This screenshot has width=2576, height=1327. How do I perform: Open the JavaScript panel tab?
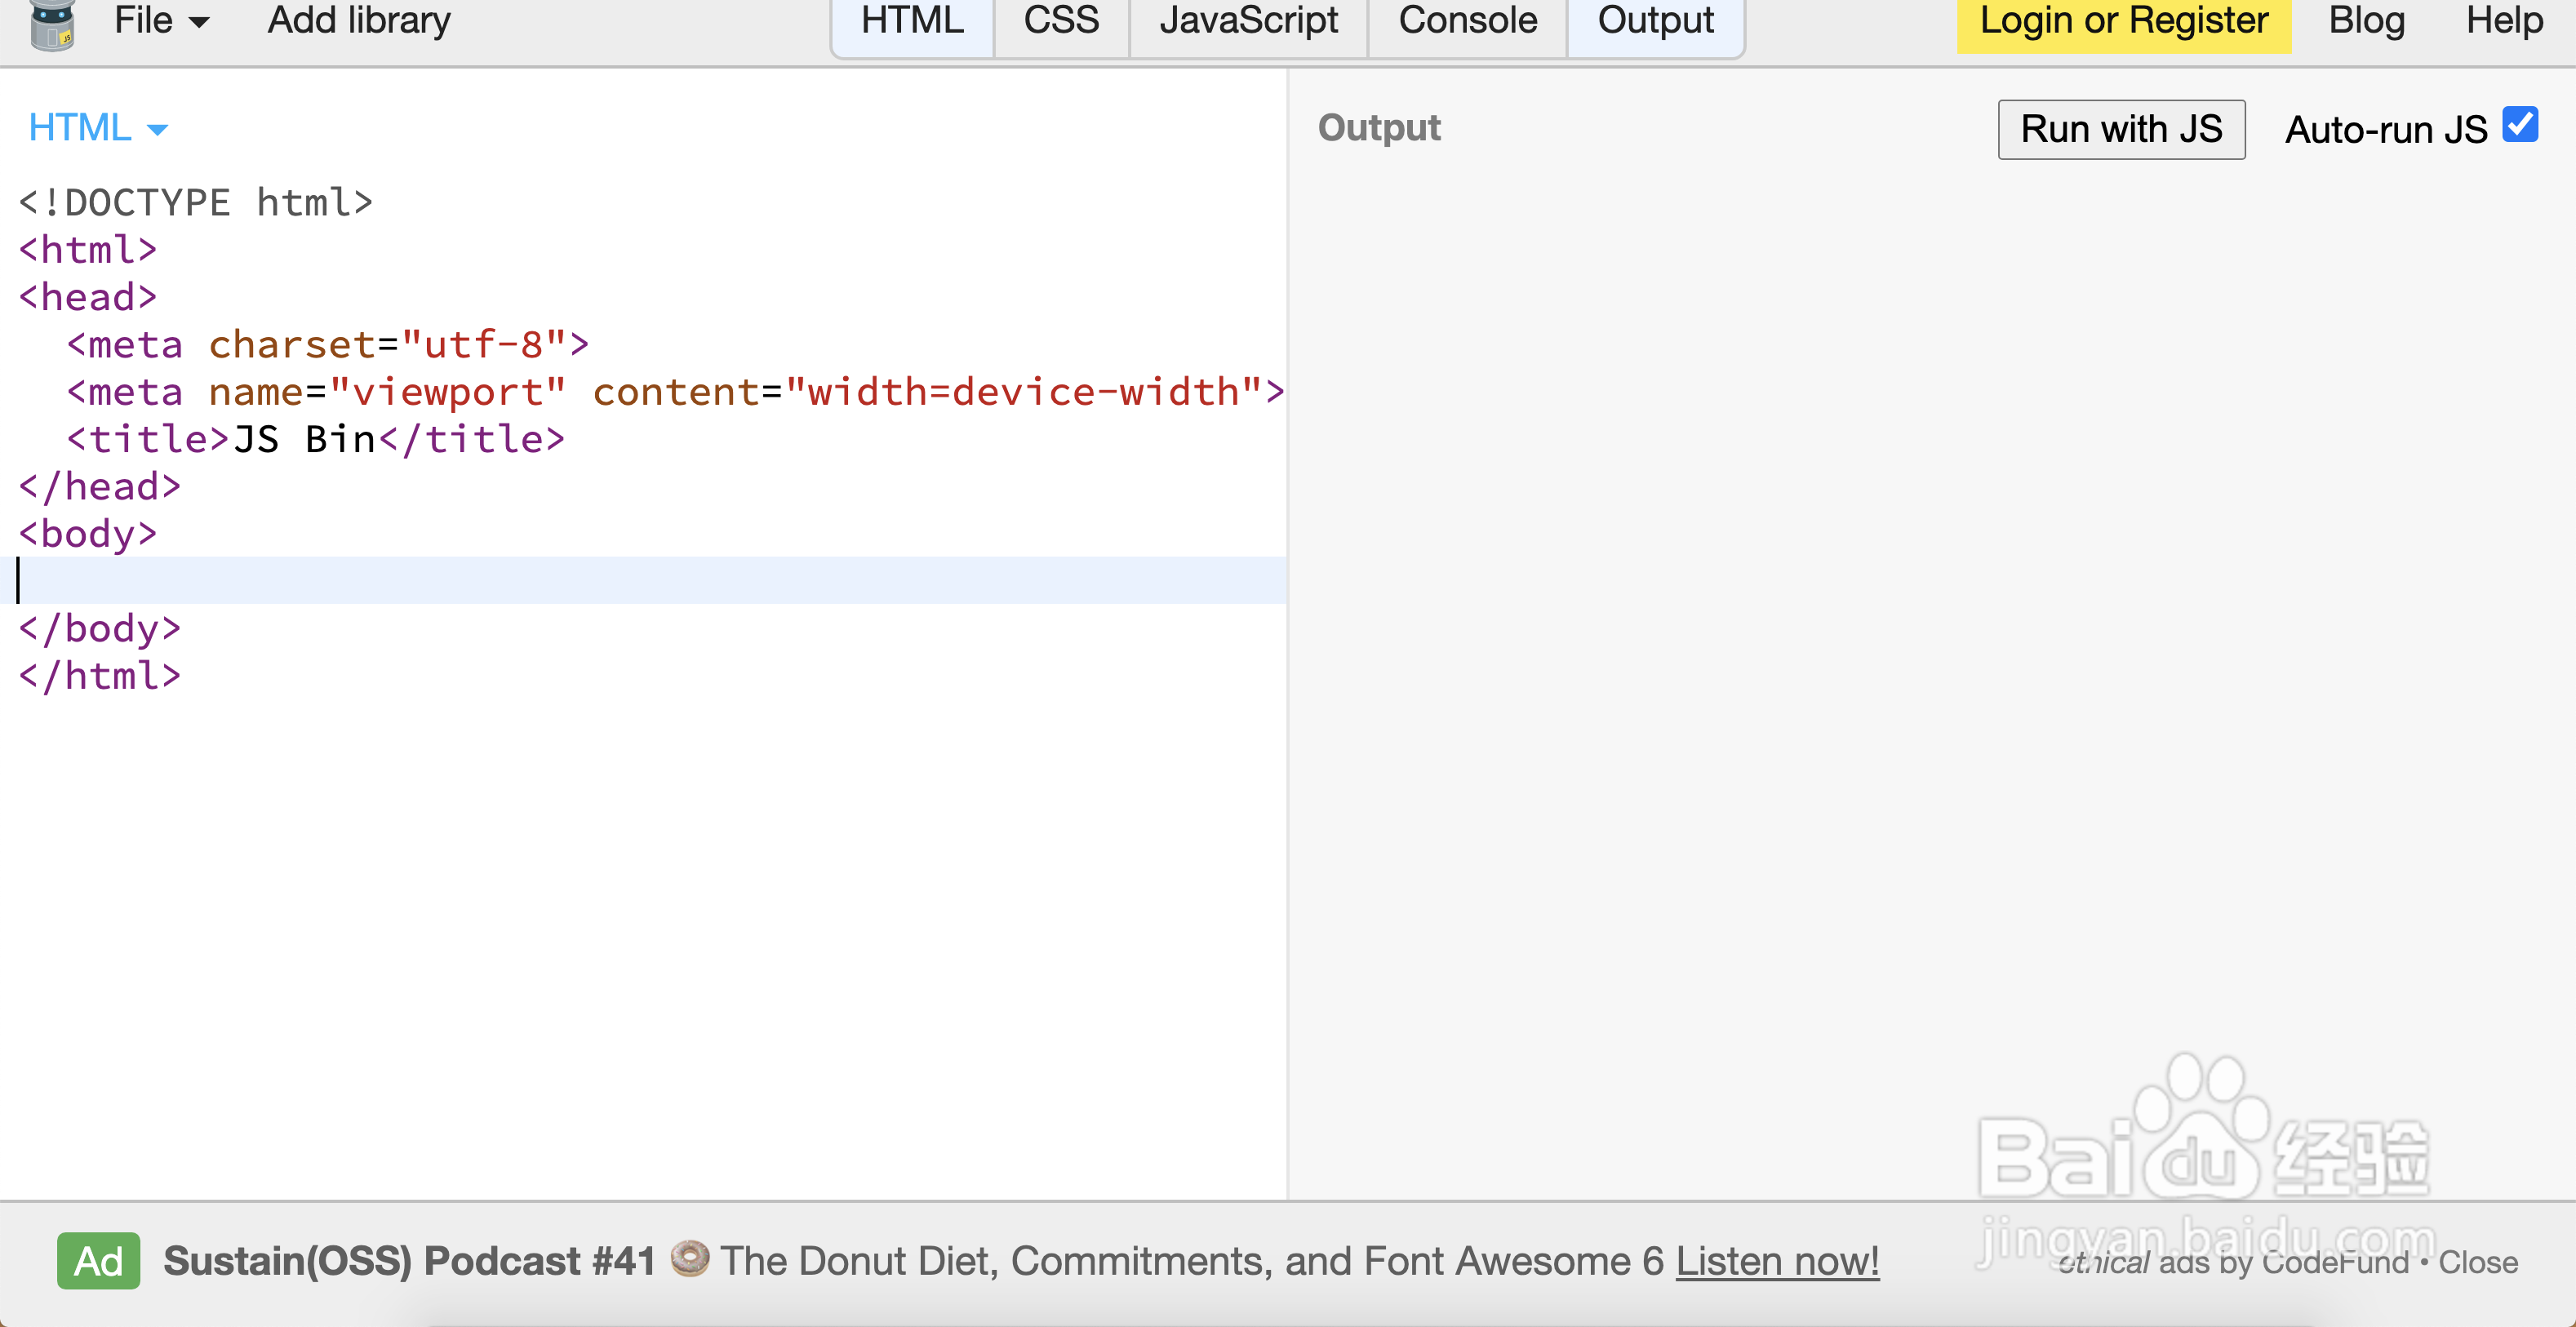pyautogui.click(x=1248, y=22)
